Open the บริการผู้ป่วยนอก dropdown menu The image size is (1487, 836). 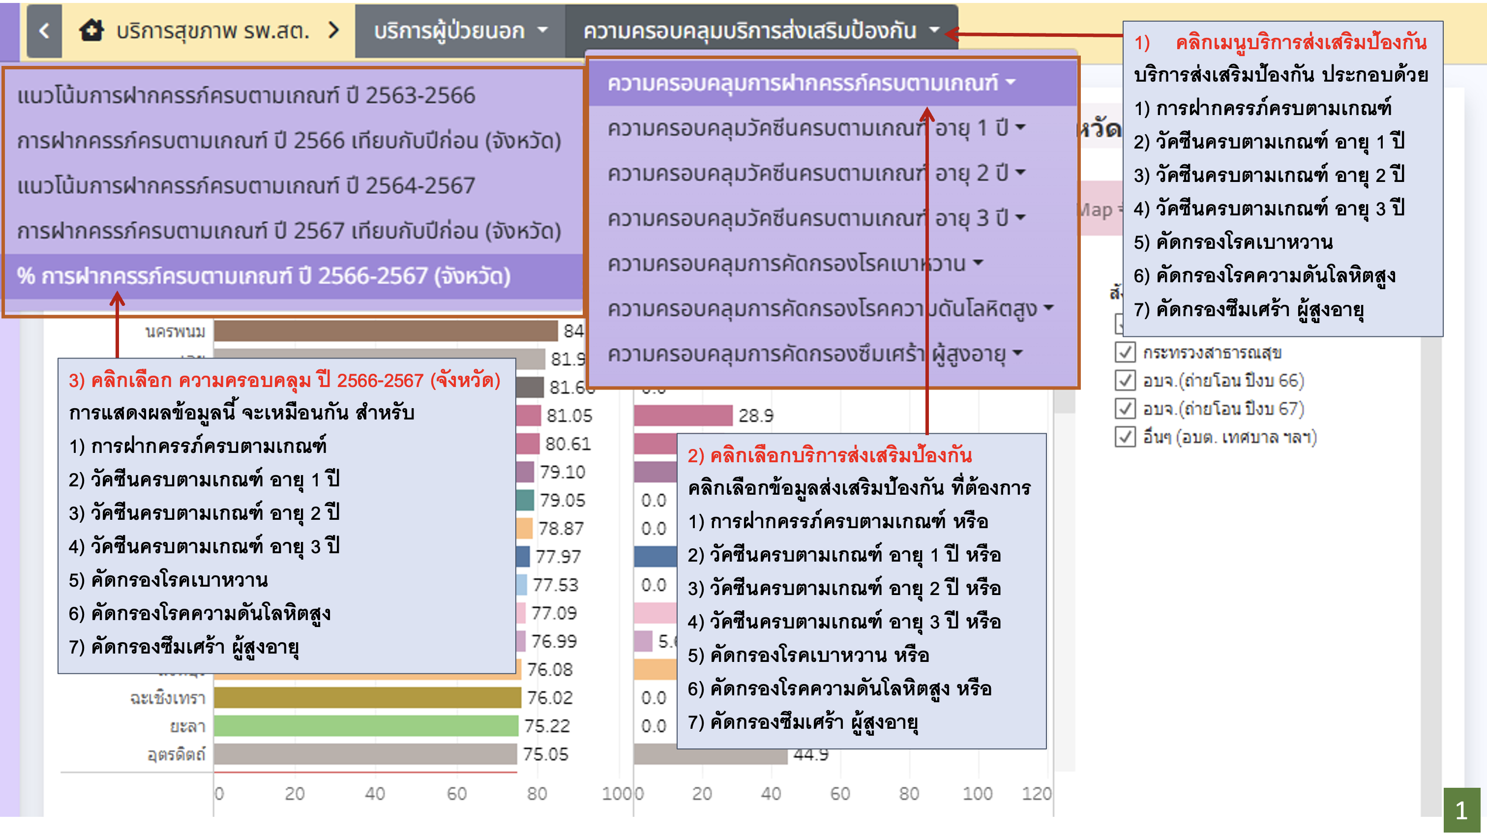click(x=459, y=30)
